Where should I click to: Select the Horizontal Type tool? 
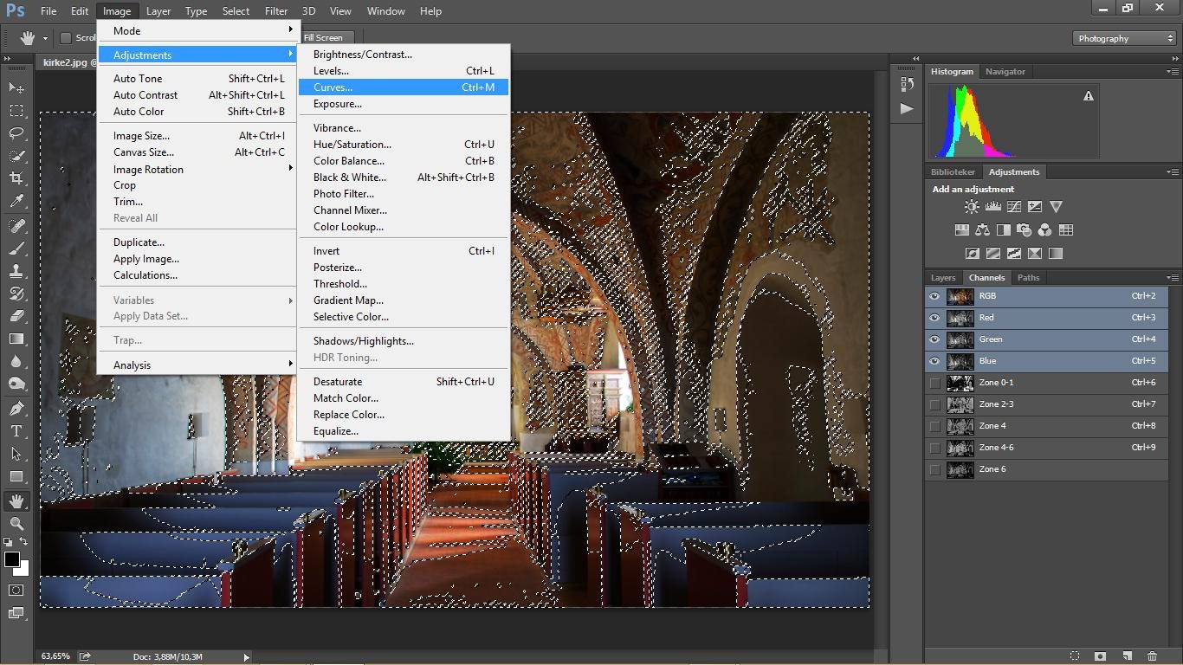tap(16, 431)
